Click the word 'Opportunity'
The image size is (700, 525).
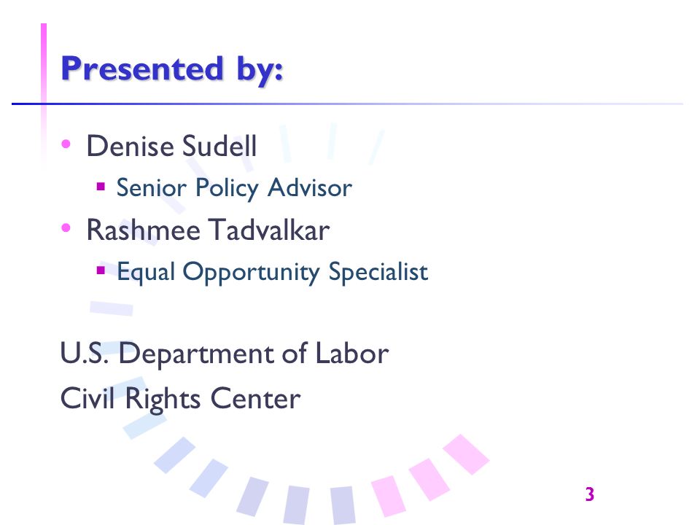pos(251,273)
